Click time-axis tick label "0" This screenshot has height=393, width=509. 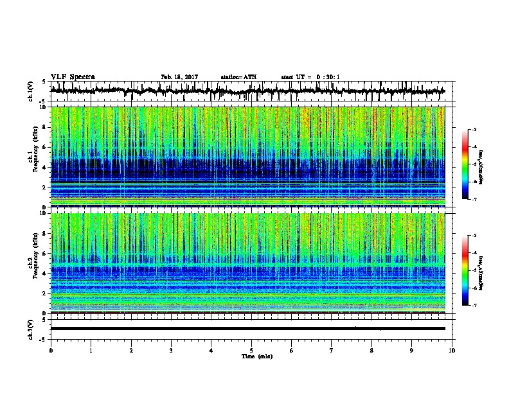51,351
